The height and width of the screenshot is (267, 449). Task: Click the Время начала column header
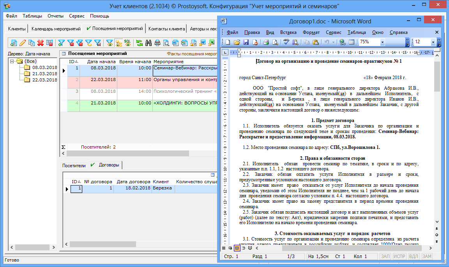tap(135, 62)
